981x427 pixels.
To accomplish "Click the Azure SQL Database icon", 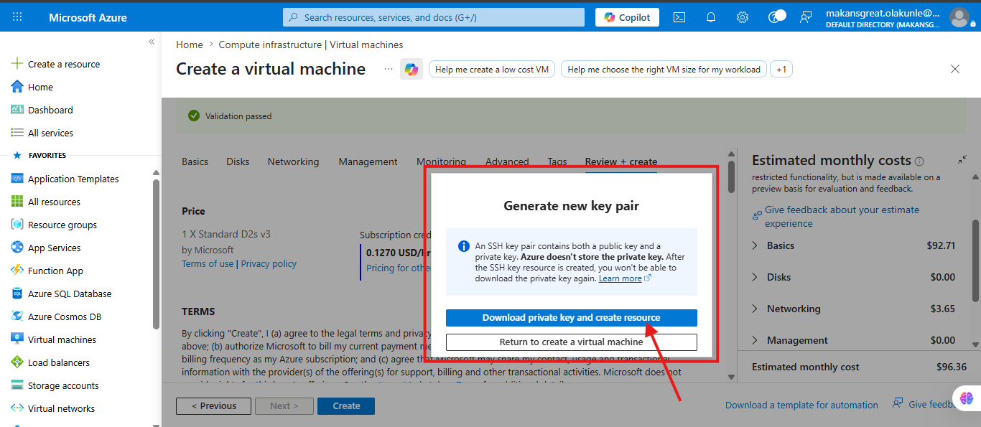I will pyautogui.click(x=17, y=294).
